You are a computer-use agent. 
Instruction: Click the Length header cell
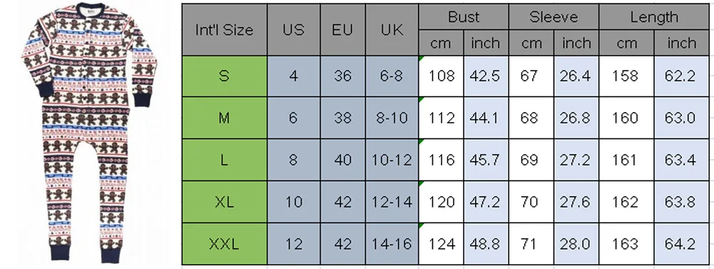coord(654,17)
